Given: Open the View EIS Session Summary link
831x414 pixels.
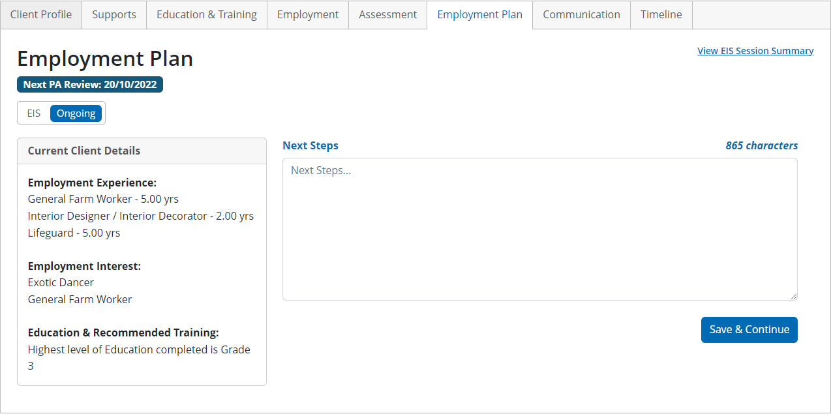Looking at the screenshot, I should click(755, 51).
